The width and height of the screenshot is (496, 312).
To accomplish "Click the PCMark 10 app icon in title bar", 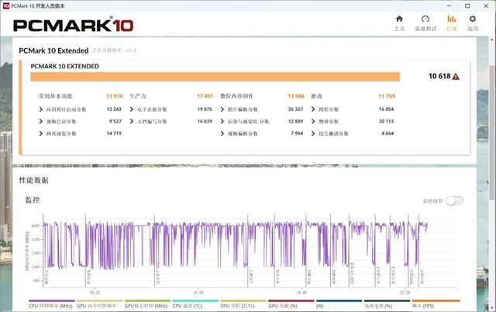I will click(x=6, y=6).
